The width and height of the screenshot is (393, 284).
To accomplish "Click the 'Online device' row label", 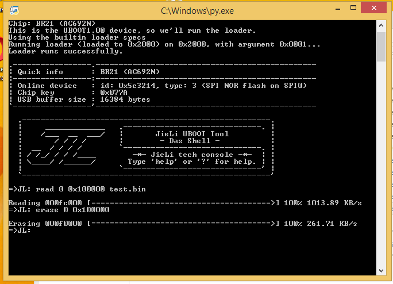I will click(47, 86).
